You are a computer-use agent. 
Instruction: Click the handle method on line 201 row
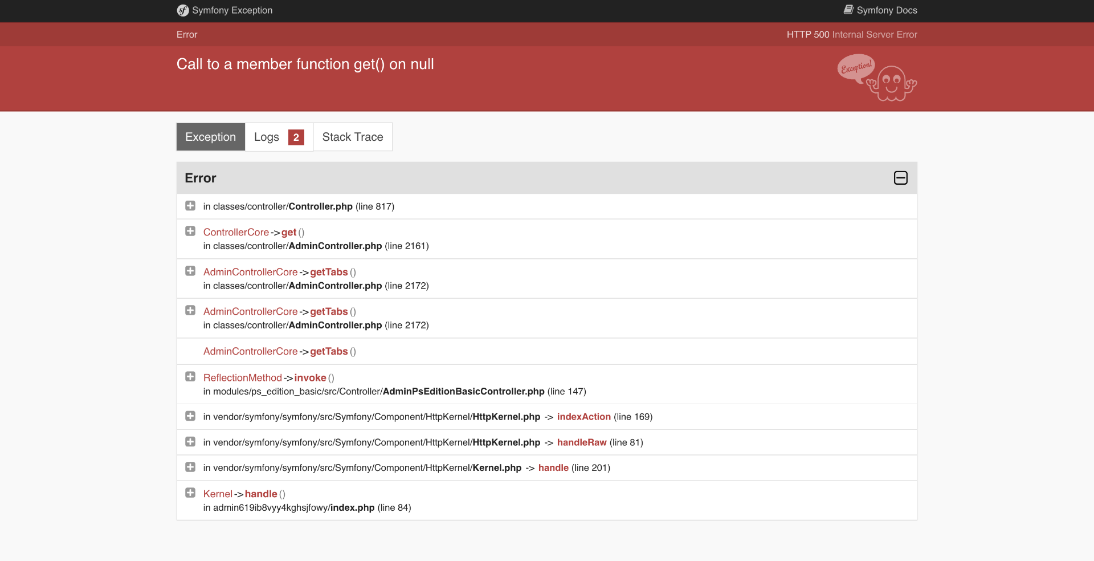[x=553, y=467]
